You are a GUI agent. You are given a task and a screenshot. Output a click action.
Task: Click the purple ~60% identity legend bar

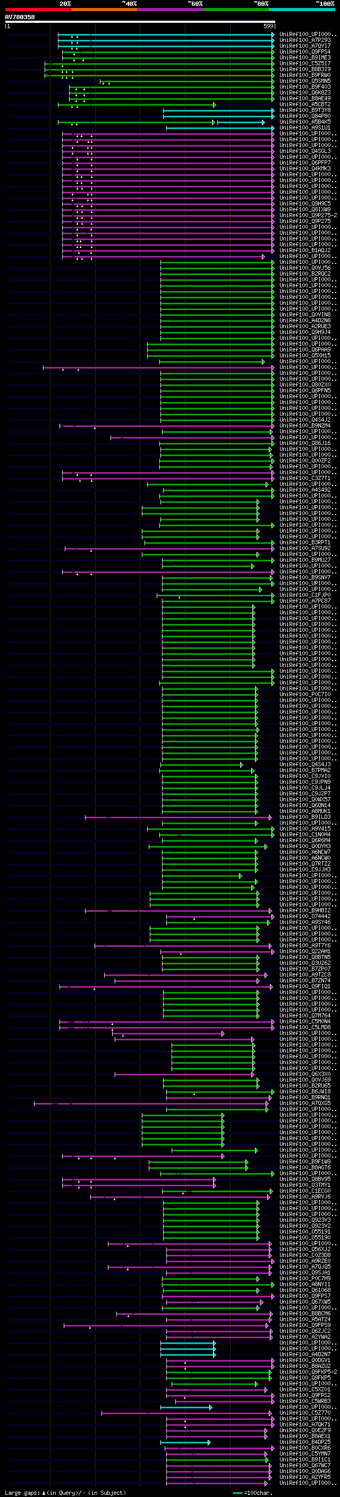pos(171,10)
